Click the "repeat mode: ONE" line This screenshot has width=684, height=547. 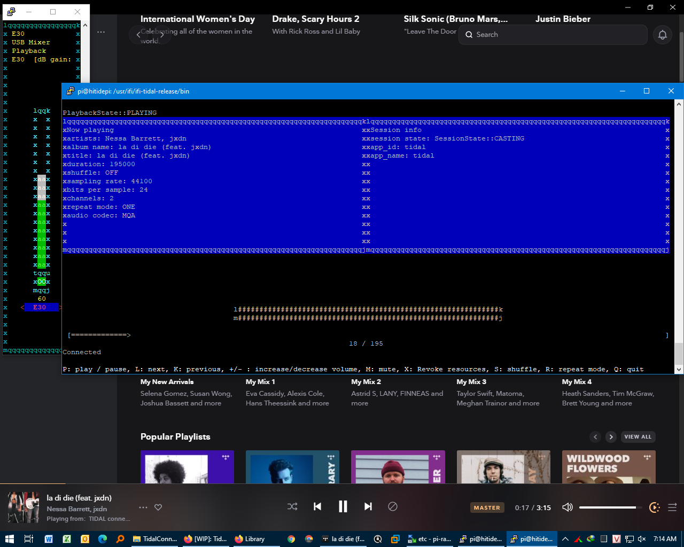click(x=101, y=207)
